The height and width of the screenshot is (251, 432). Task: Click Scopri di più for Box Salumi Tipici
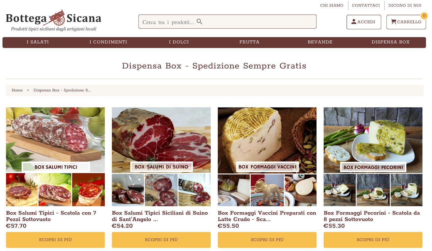tap(55, 240)
